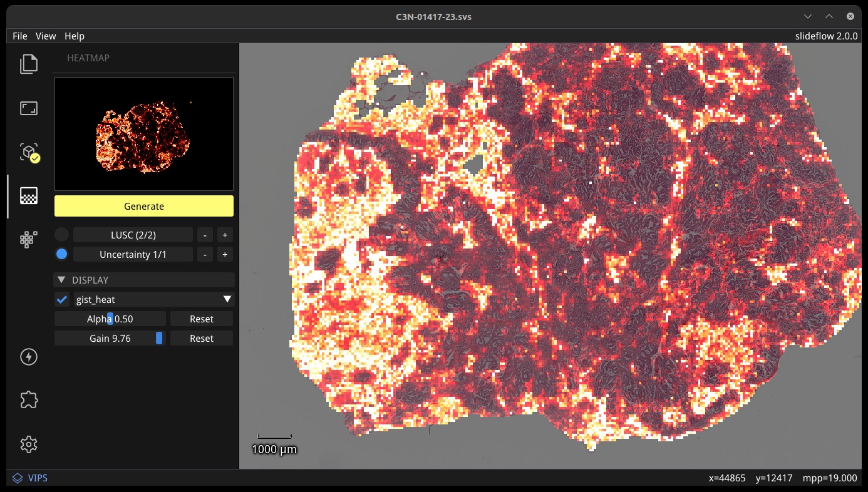Open the File menu
This screenshot has width=868, height=492.
[20, 36]
